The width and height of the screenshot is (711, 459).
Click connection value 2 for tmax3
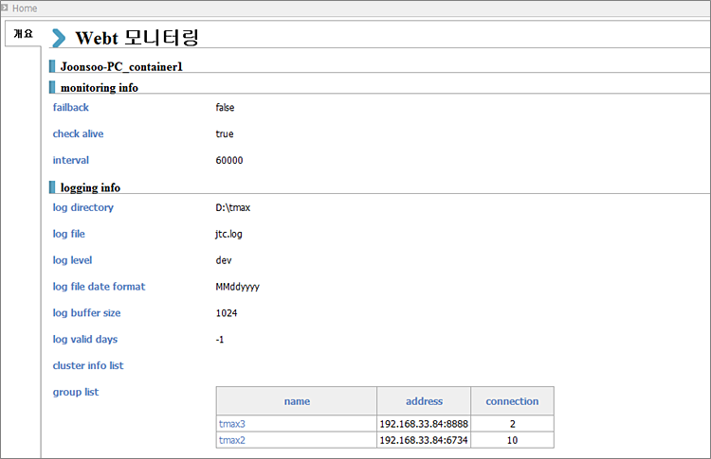[x=512, y=424]
